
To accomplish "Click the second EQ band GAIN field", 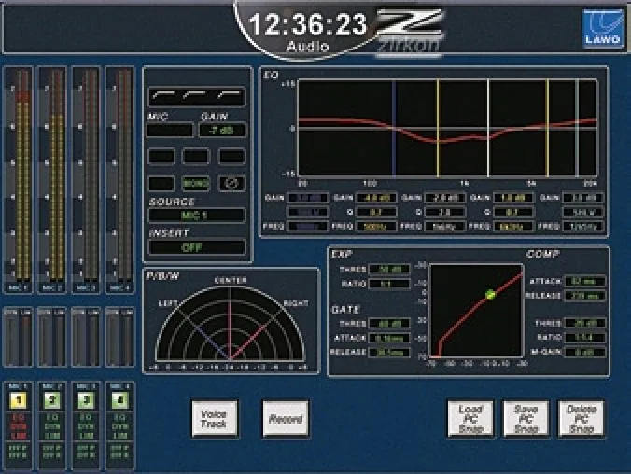I will (x=376, y=198).
